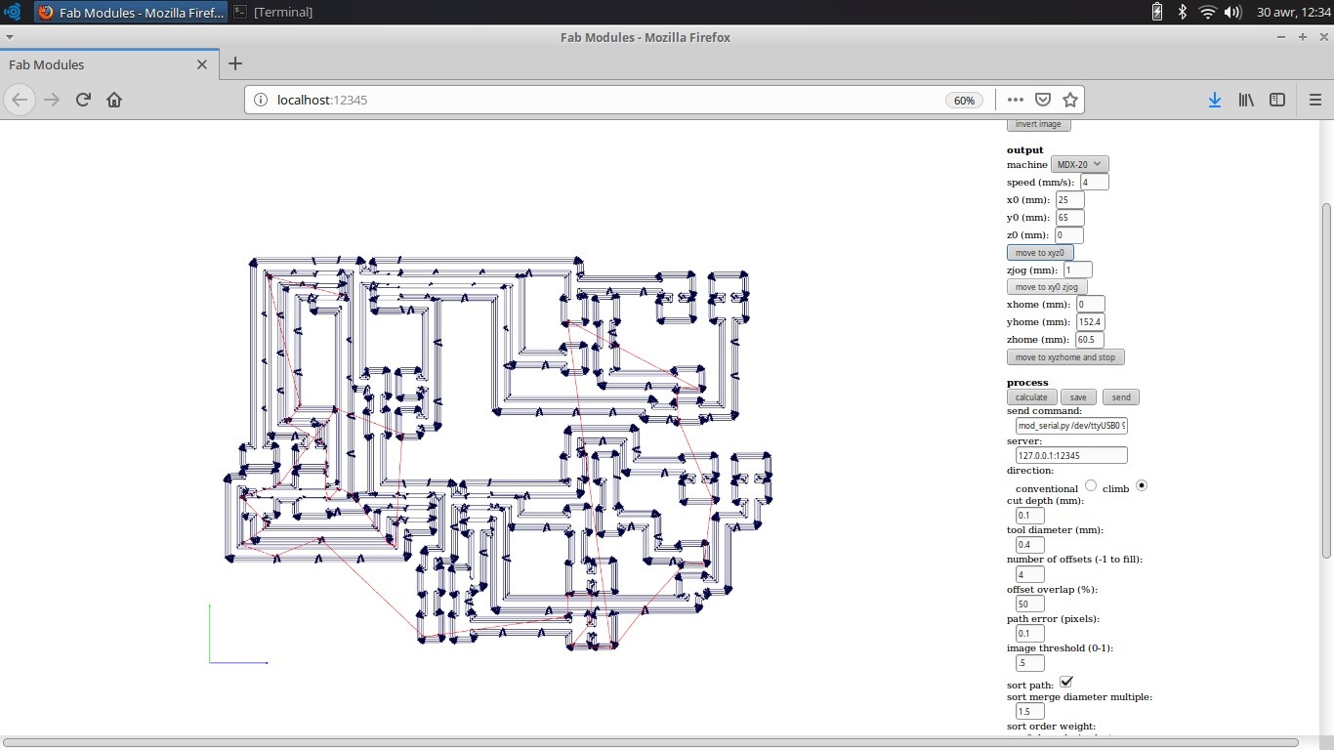Click the Firefox forward arrow

click(x=52, y=100)
